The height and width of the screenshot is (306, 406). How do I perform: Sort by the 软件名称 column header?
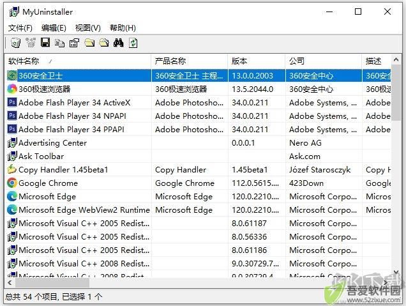click(77, 61)
